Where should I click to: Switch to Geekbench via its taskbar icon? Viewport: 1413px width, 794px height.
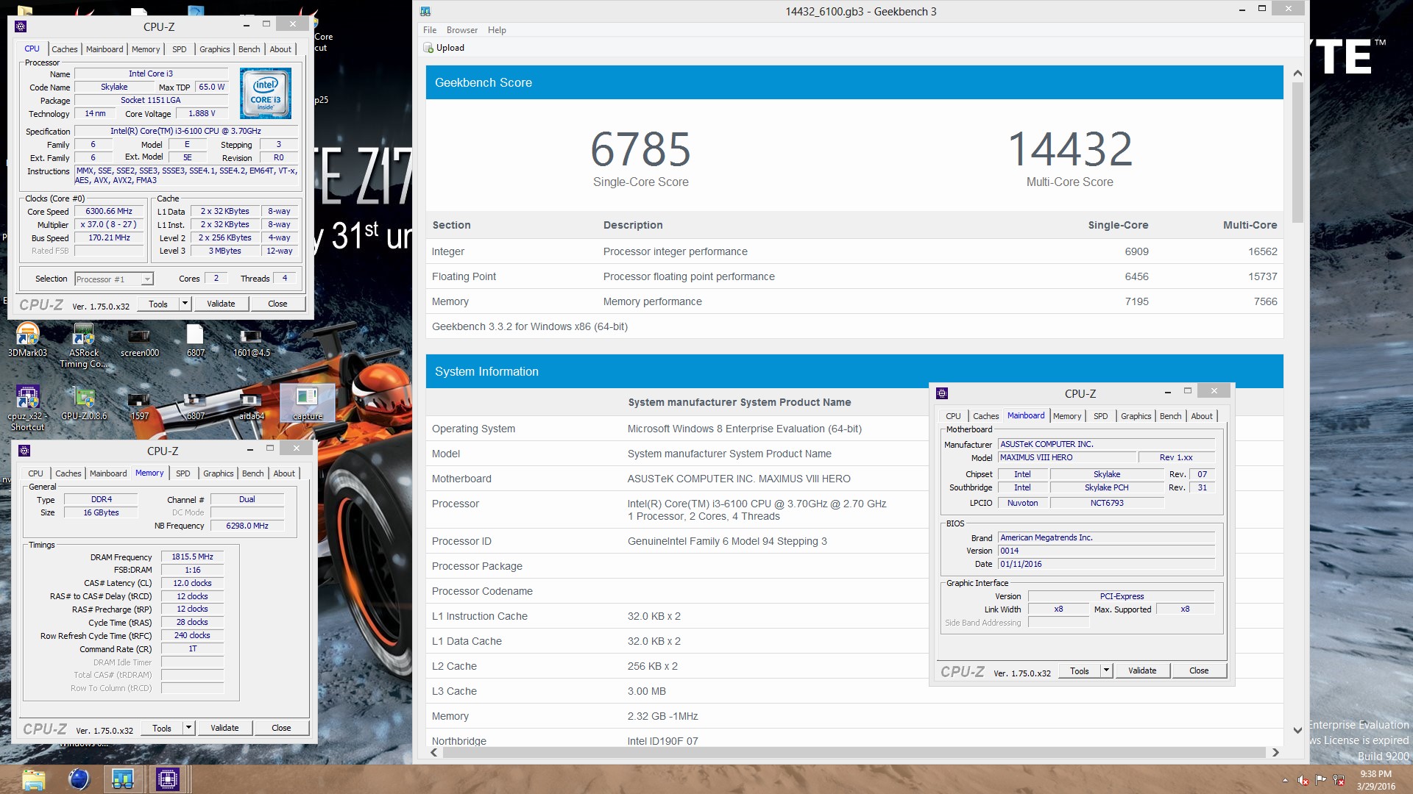122,779
